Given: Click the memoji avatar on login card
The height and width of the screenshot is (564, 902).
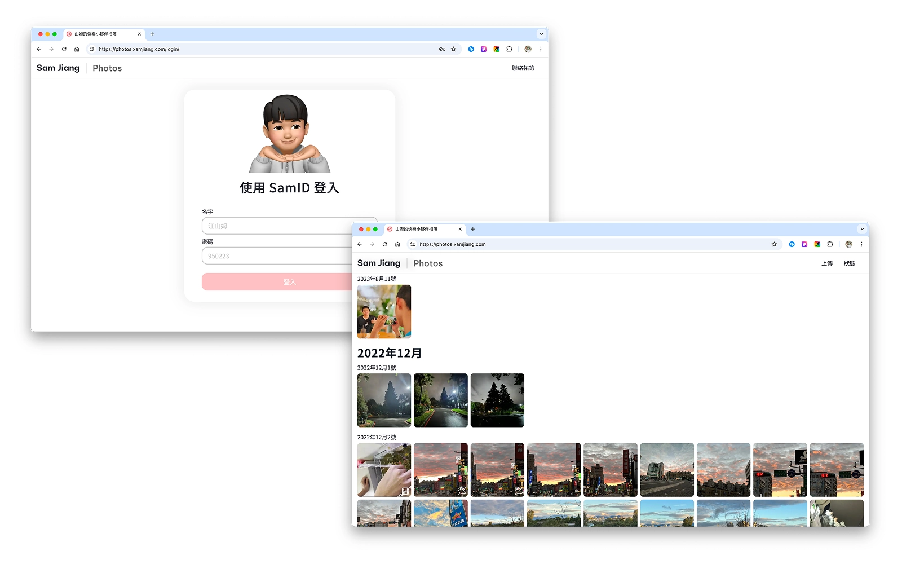Looking at the screenshot, I should 290,134.
